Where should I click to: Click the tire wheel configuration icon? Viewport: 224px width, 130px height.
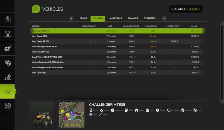(x=157, y=110)
